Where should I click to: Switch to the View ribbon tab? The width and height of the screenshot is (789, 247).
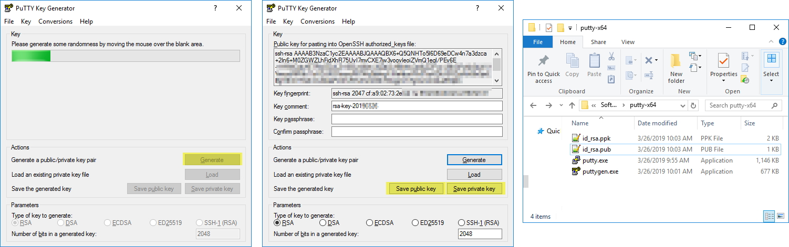coord(628,42)
